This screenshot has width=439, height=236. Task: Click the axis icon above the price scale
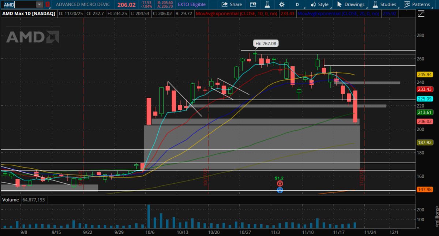[x=421, y=13]
